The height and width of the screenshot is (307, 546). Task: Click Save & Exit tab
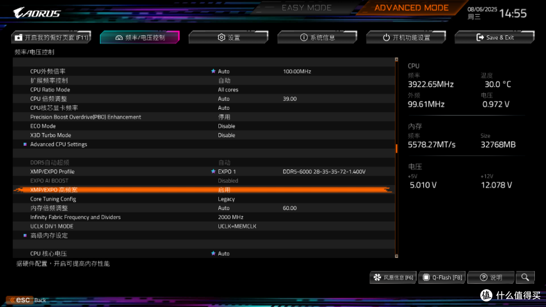tap(494, 37)
